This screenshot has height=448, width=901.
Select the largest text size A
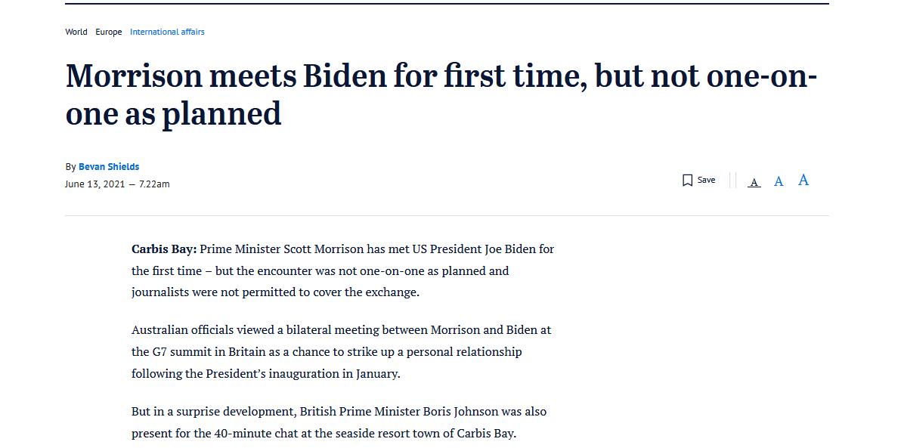click(803, 180)
